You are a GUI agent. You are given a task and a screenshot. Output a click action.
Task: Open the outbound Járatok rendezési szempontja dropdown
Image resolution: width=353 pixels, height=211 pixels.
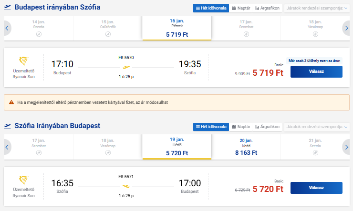coord(316,8)
